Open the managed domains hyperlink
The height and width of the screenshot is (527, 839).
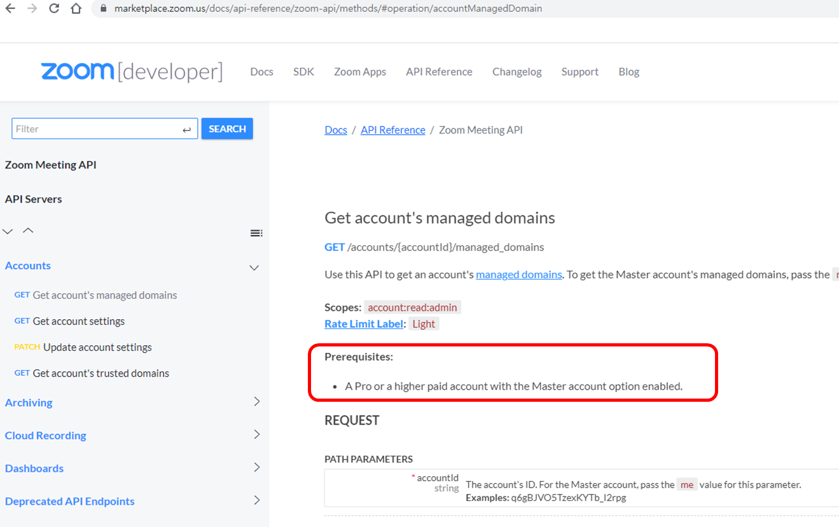[x=519, y=275]
